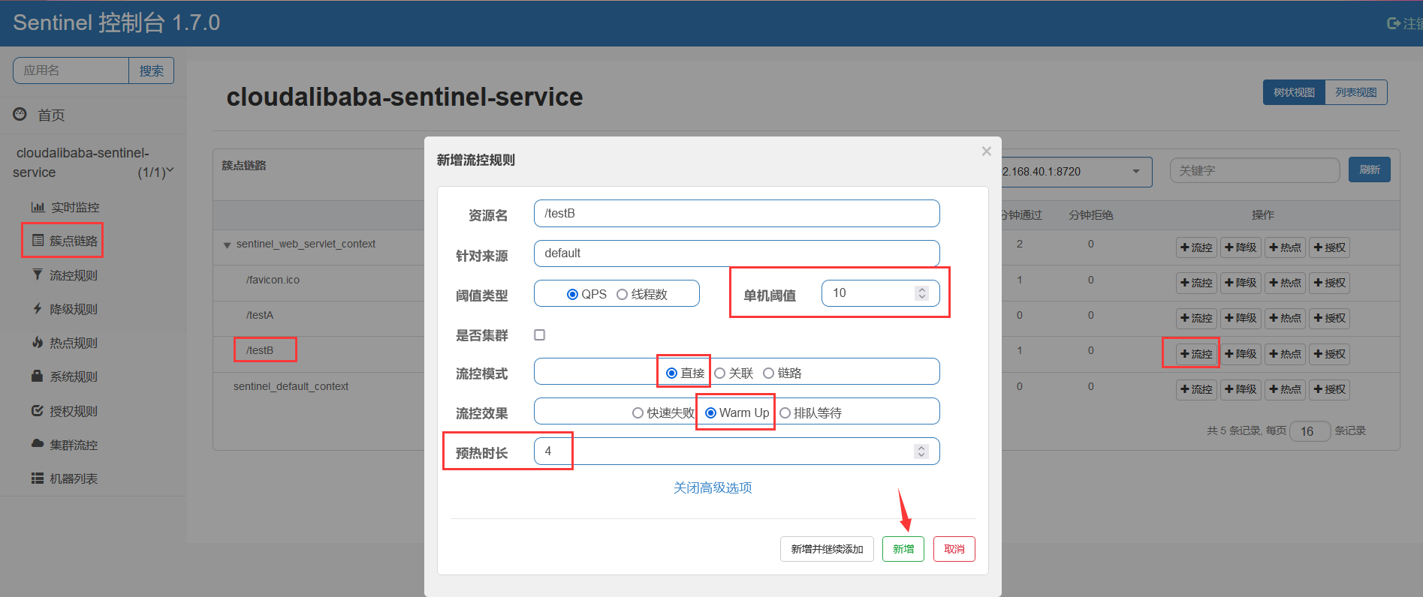Add 授权 rule for /testA row
Image resolution: width=1423 pixels, height=597 pixels.
click(x=1329, y=318)
